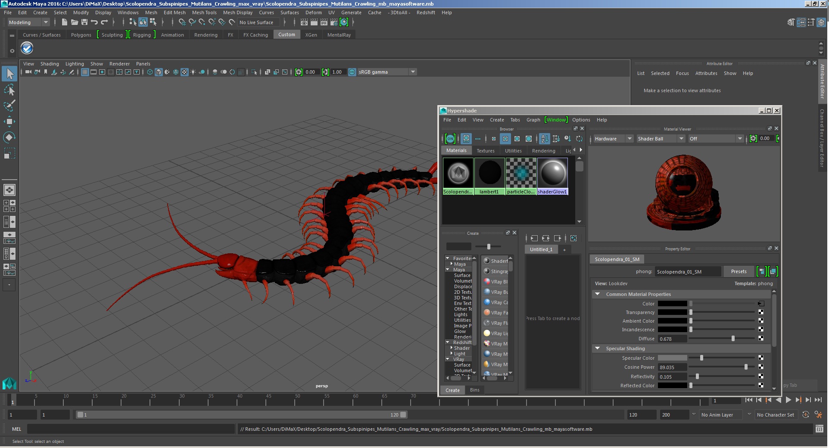The width and height of the screenshot is (829, 448).
Task: Start IPR render icon
Action: coord(324,22)
